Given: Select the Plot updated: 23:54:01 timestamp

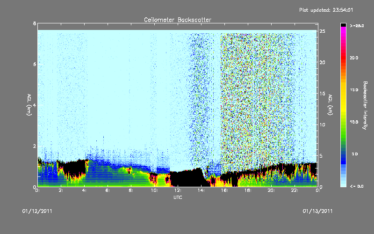Looking at the screenshot, I should coord(326,10).
